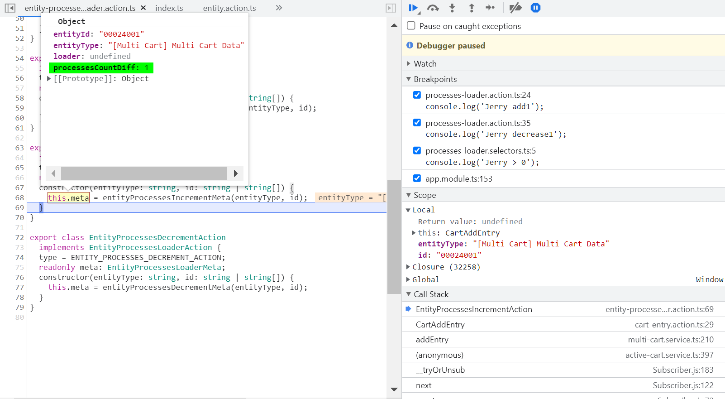Show more open file tabs chevron
Image resolution: width=725 pixels, height=399 pixels.
point(279,8)
